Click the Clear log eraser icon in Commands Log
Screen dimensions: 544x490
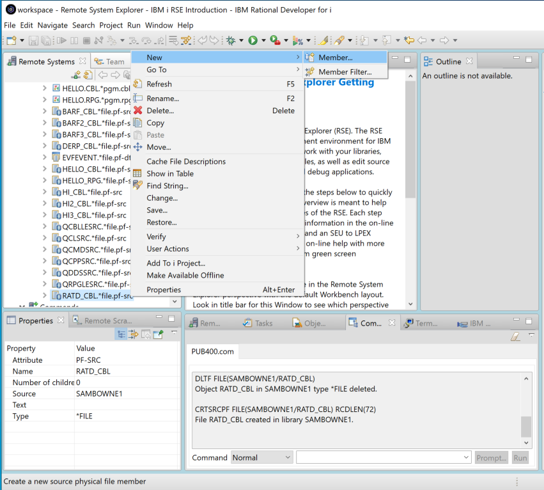pyautogui.click(x=515, y=336)
